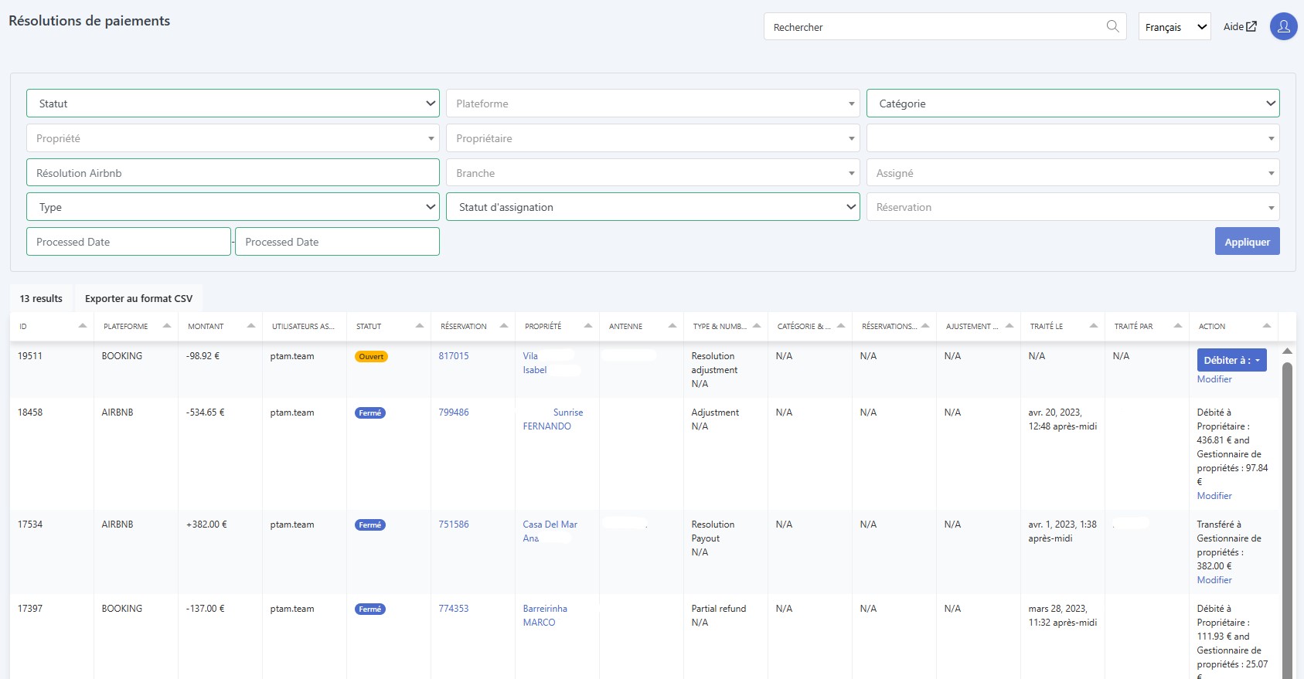Sort by the ID column arrow
Screen dimensions: 1304x679
pyautogui.click(x=83, y=326)
